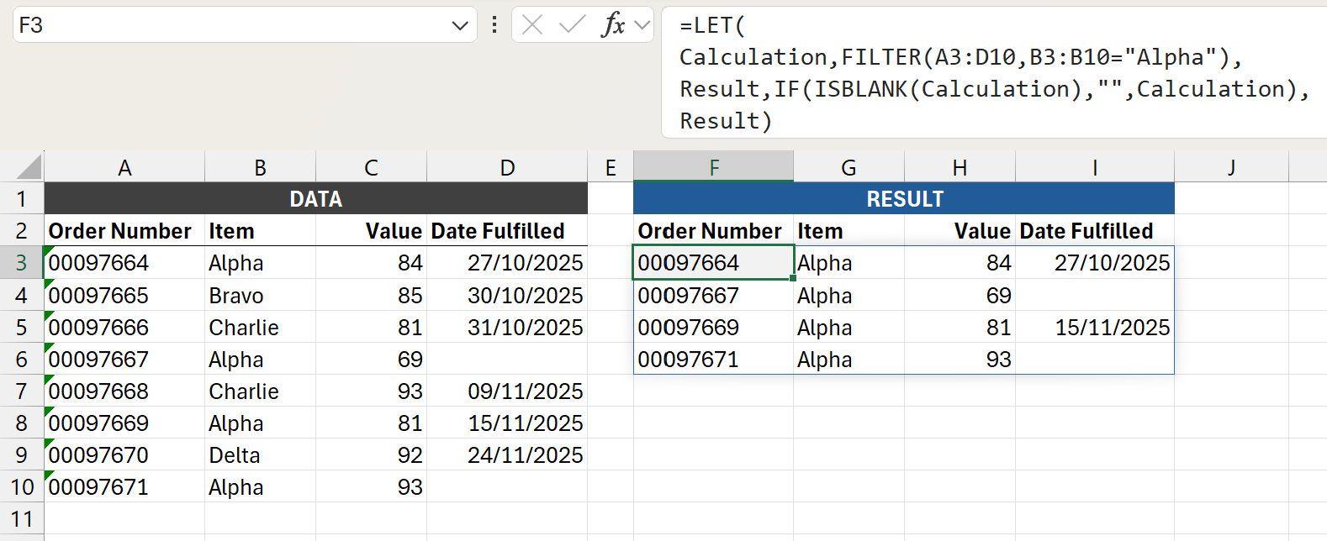Select RESULT cell 00097669

point(714,327)
